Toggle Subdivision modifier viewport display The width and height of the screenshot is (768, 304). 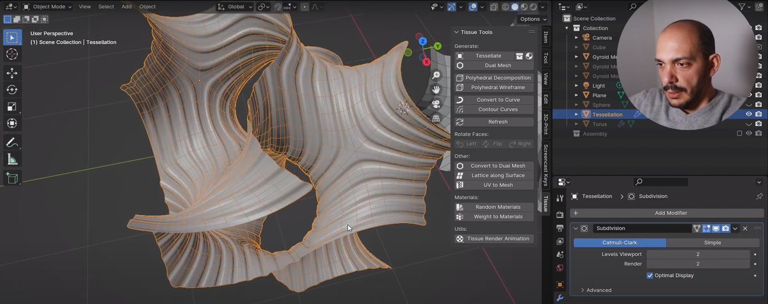click(716, 228)
